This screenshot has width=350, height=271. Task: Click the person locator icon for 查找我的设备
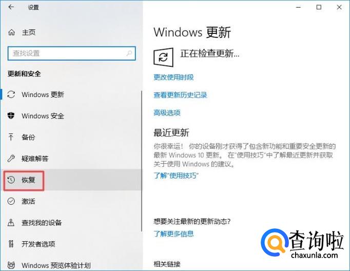(x=11, y=223)
